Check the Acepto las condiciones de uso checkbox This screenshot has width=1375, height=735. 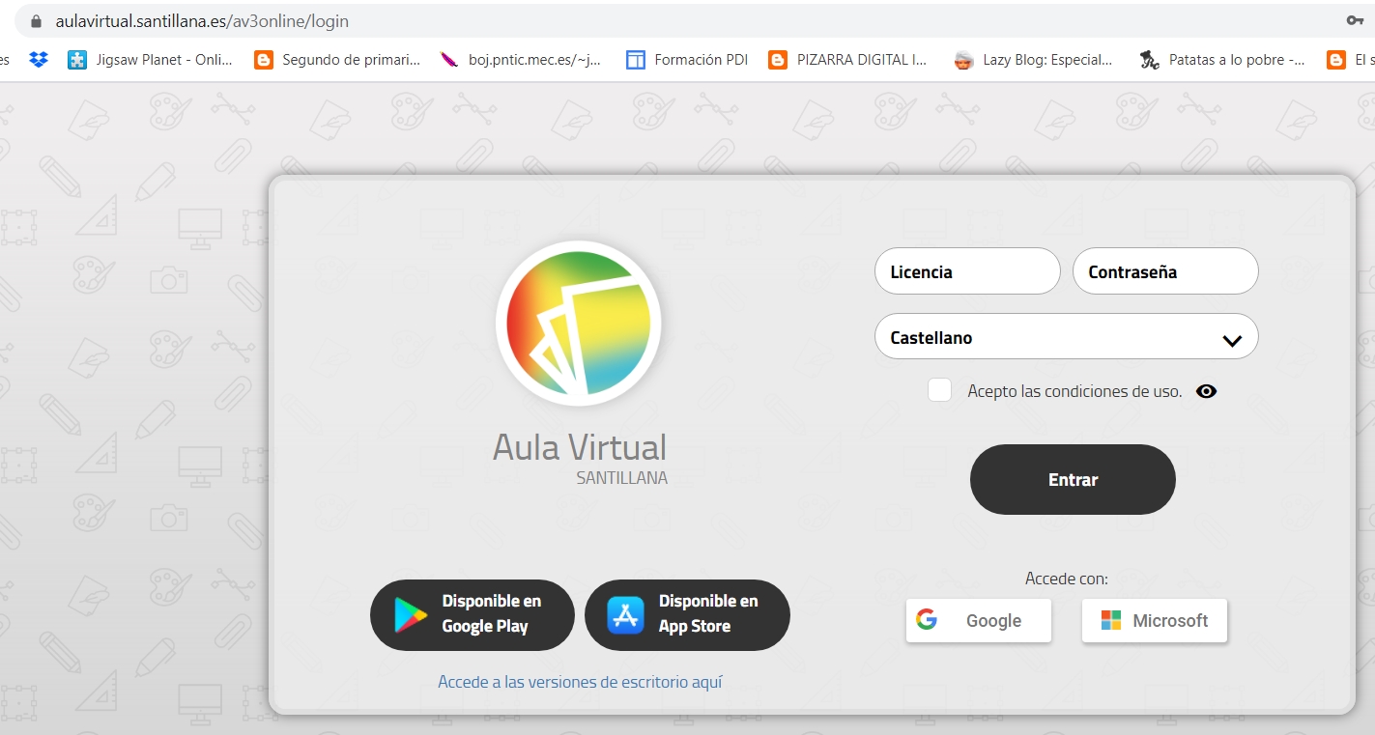click(939, 389)
